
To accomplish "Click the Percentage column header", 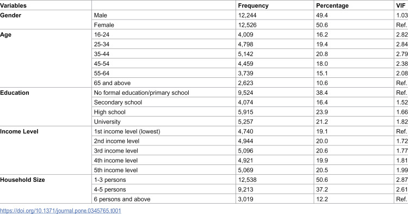I will [332, 5].
